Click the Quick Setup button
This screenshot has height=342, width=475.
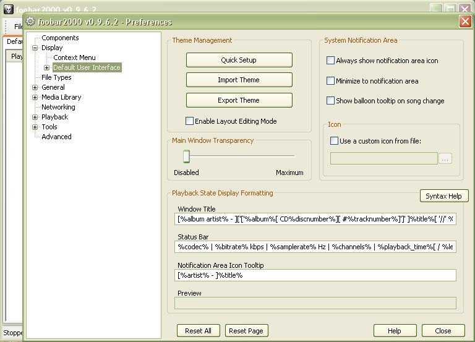tap(239, 60)
